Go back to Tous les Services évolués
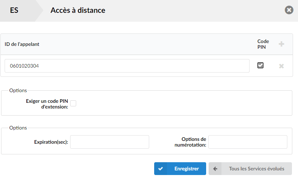This screenshot has height=180, width=298. 250,169
